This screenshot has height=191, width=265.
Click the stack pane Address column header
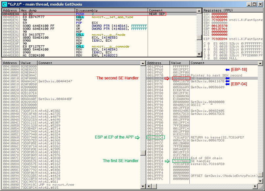(158, 63)
